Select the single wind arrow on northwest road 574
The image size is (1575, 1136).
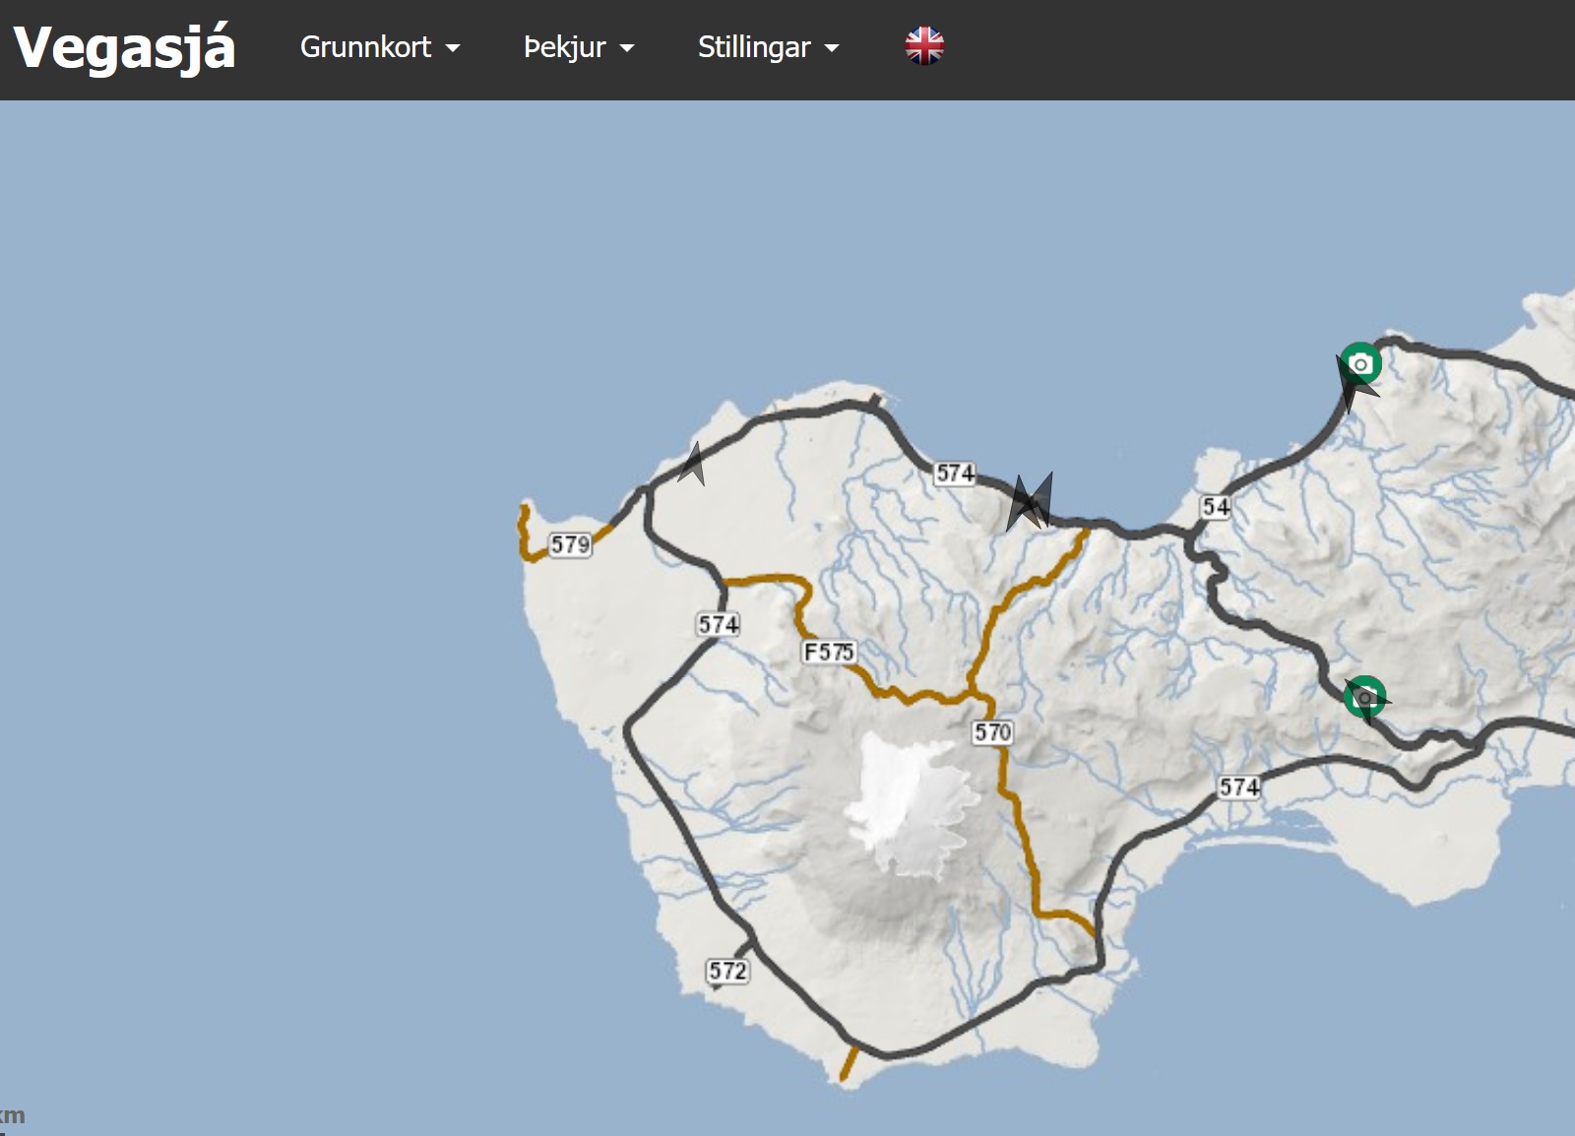[x=693, y=465]
